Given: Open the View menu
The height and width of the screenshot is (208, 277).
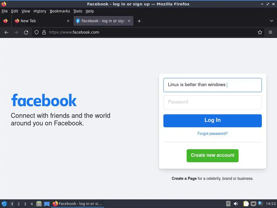Looking at the screenshot, I should coord(26,11).
